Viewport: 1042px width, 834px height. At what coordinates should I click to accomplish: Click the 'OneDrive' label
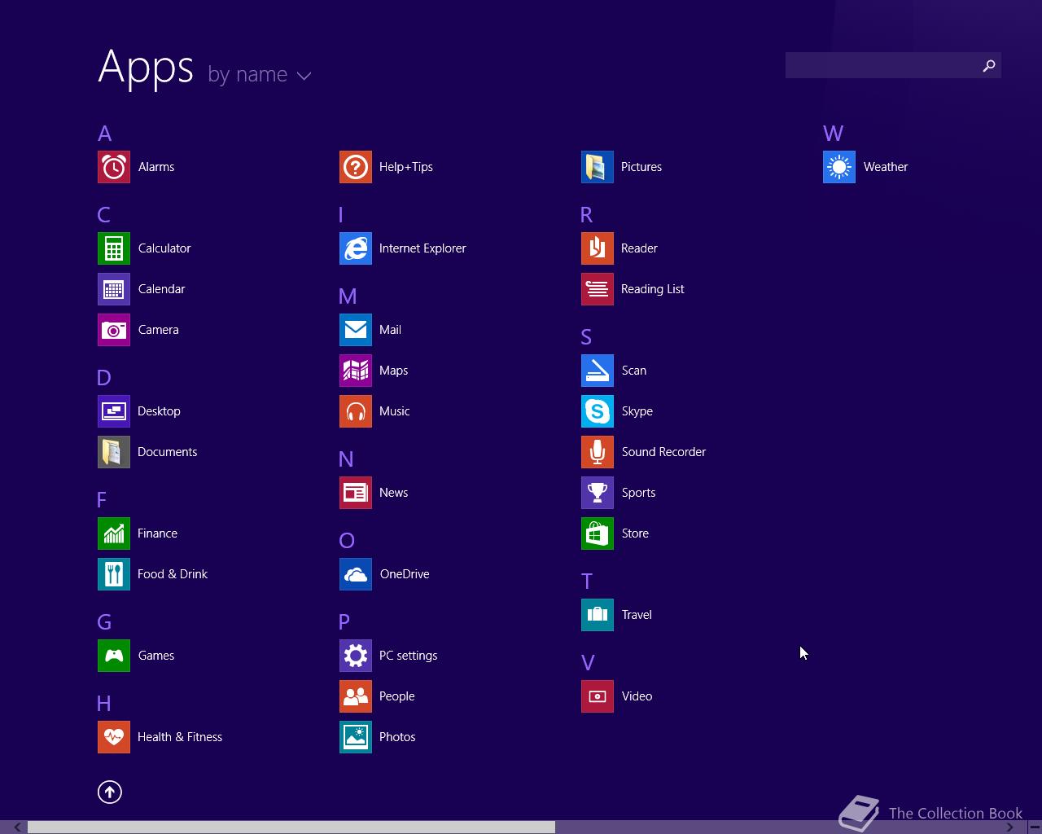405,574
